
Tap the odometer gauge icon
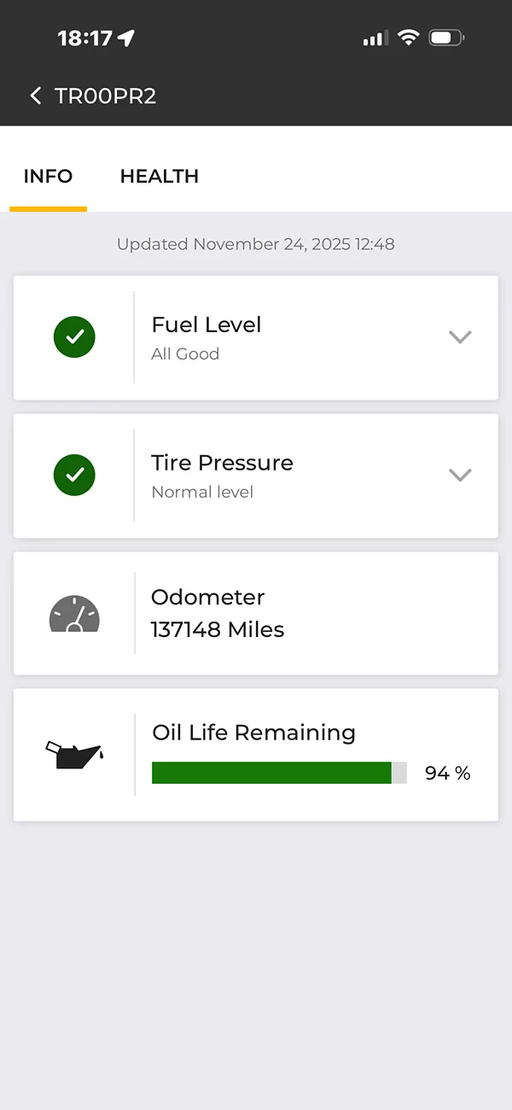coord(74,614)
